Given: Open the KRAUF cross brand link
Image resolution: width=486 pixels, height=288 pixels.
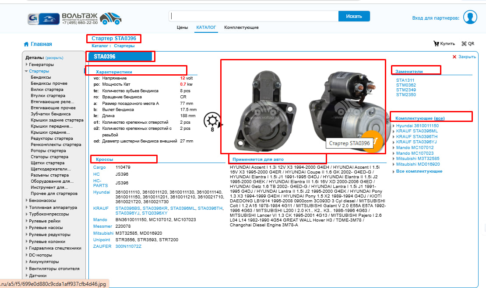Looking at the screenshot, I should [101, 208].
